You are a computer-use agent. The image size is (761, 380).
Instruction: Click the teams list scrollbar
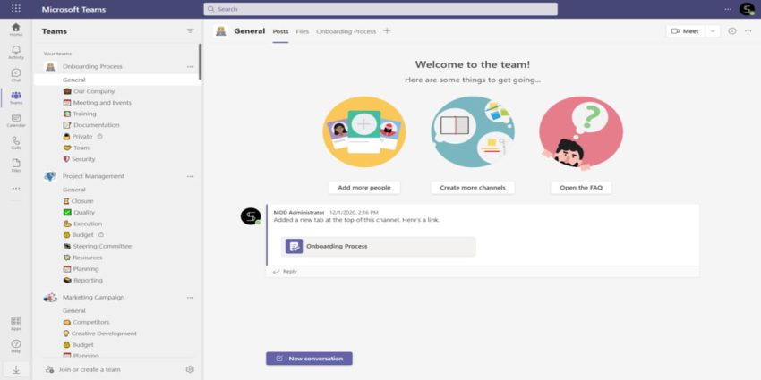click(200, 62)
